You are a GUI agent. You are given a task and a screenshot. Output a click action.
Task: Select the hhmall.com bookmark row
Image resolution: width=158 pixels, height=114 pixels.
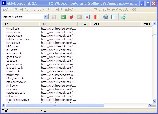pos(77,28)
